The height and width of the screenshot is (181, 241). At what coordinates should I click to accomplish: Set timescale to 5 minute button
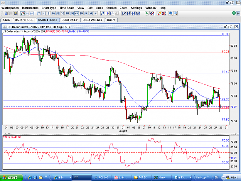(49, 14)
